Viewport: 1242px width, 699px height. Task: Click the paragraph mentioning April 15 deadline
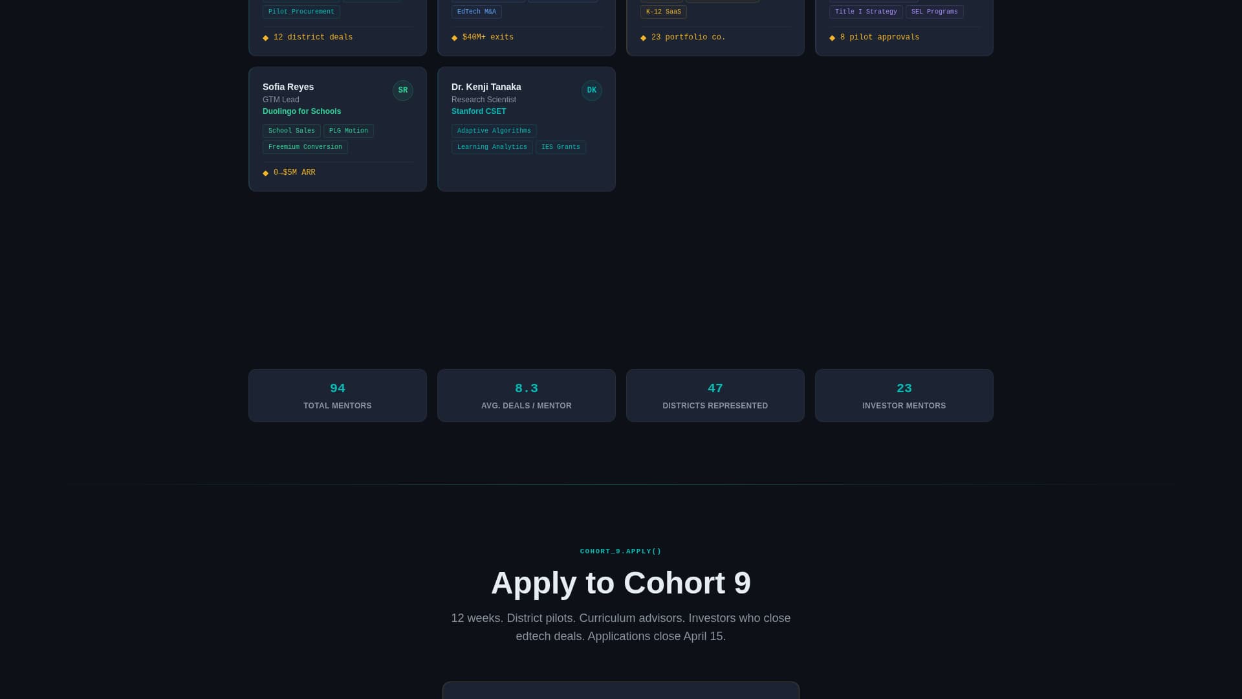pyautogui.click(x=621, y=627)
